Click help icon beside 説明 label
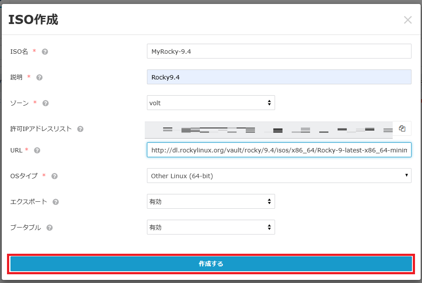Image resolution: width=422 pixels, height=283 pixels. pos(39,77)
